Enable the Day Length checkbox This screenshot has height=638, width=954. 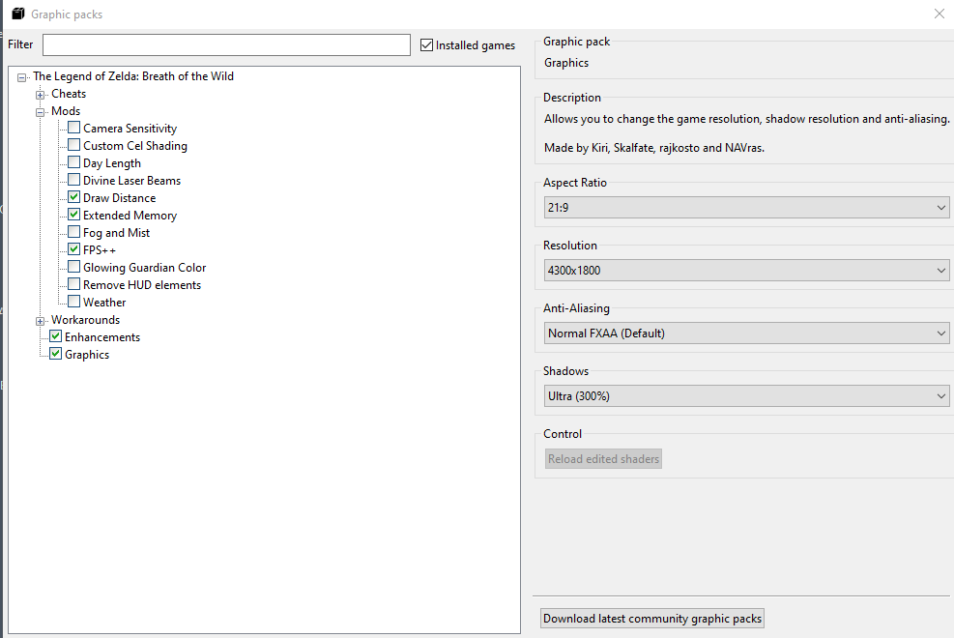73,162
